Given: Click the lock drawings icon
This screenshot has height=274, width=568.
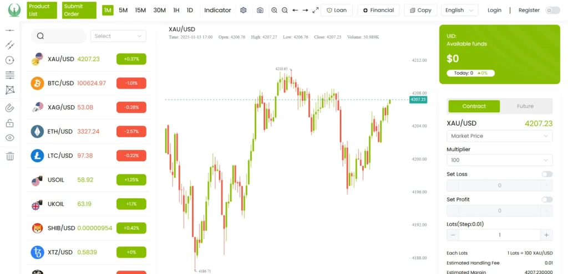Looking at the screenshot, I should (x=9, y=123).
